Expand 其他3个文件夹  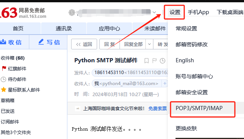click(16, 132)
